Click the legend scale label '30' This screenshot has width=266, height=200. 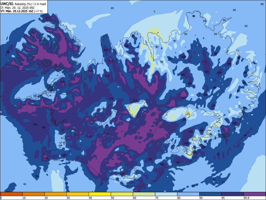[x=68, y=198]
